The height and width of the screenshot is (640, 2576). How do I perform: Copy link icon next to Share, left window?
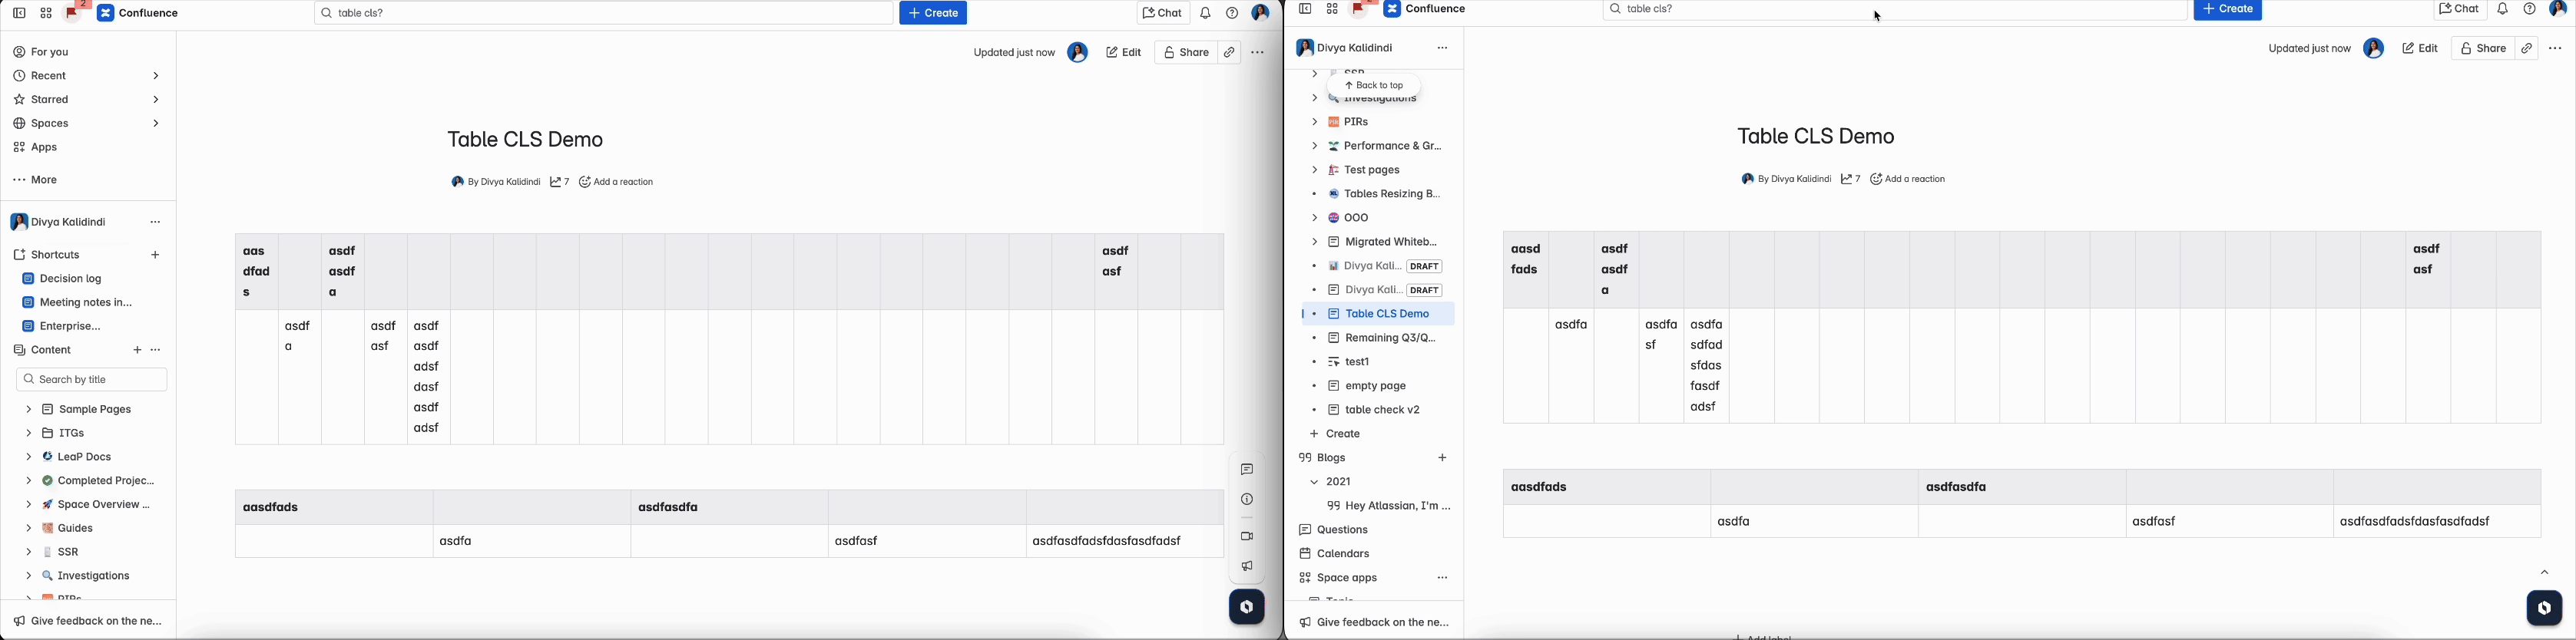coord(1230,53)
